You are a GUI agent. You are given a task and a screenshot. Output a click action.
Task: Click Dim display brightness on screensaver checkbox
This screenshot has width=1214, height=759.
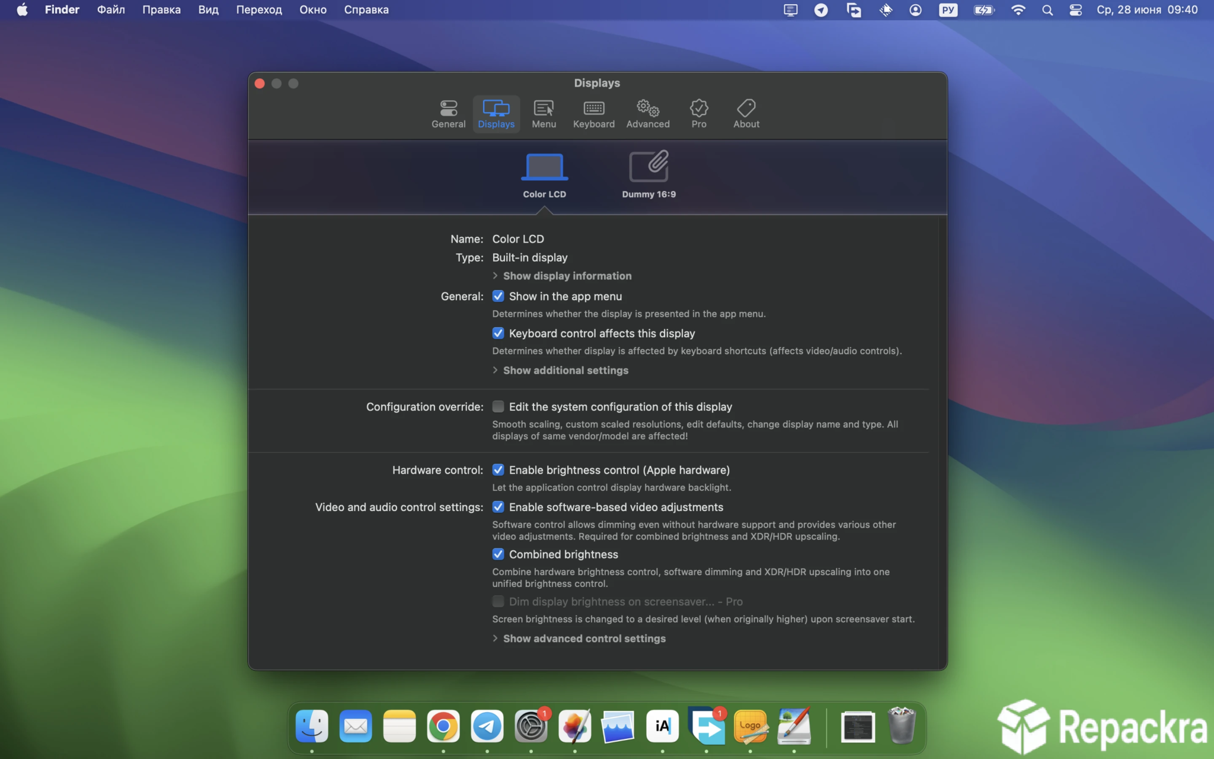tap(498, 601)
